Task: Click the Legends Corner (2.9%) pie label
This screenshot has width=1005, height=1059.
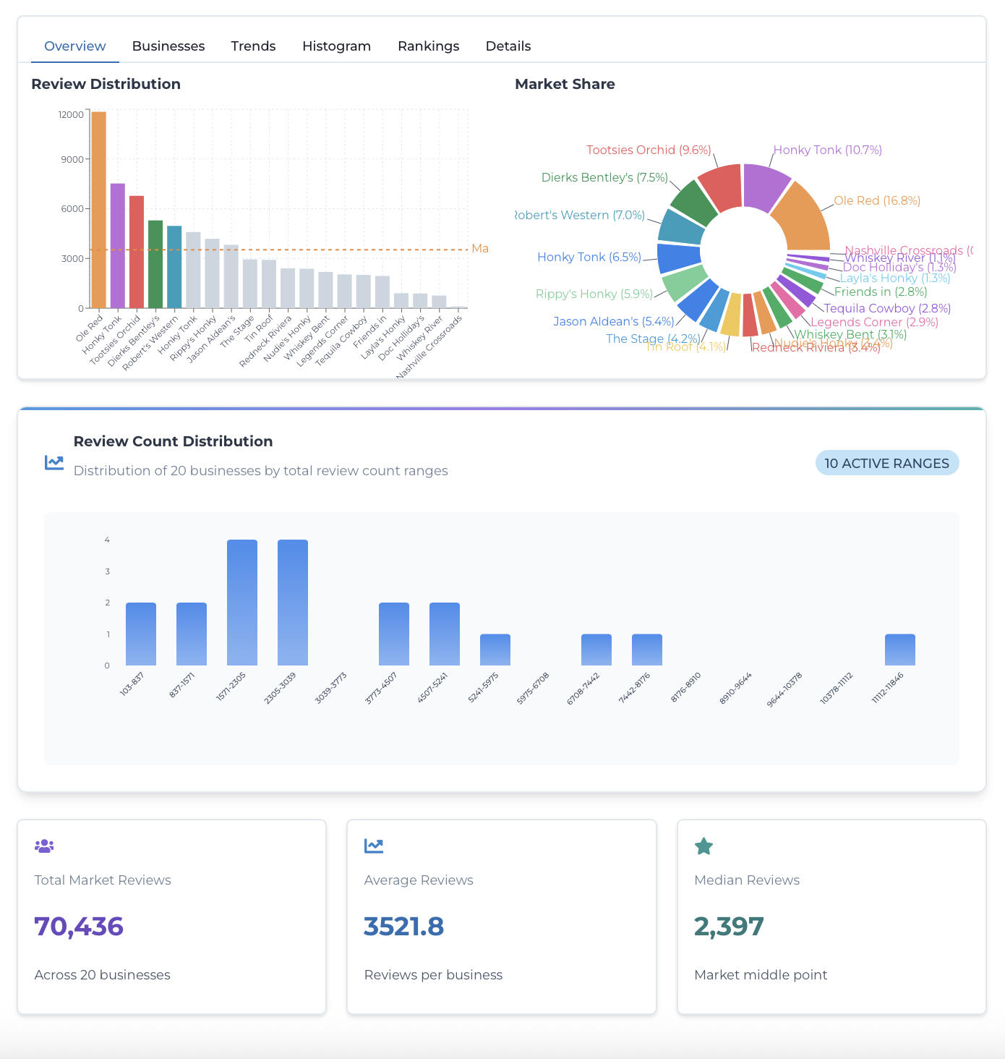Action: pyautogui.click(x=874, y=322)
